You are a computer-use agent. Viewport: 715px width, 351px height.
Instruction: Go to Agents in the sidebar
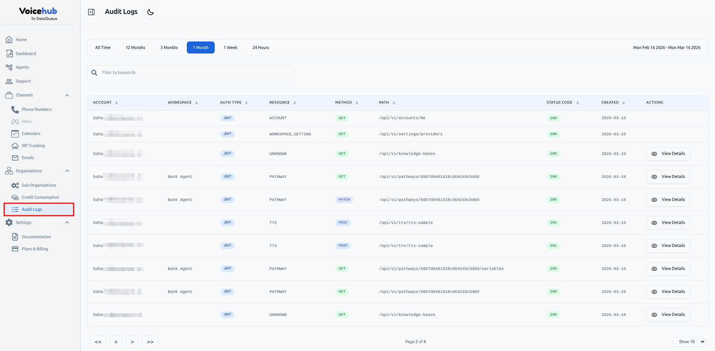click(x=22, y=67)
